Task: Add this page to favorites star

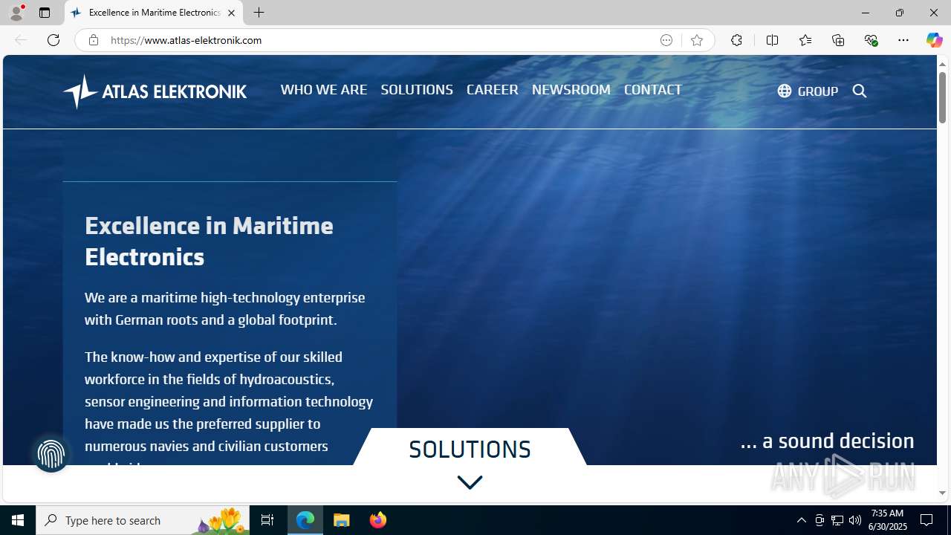Action: [x=696, y=40]
